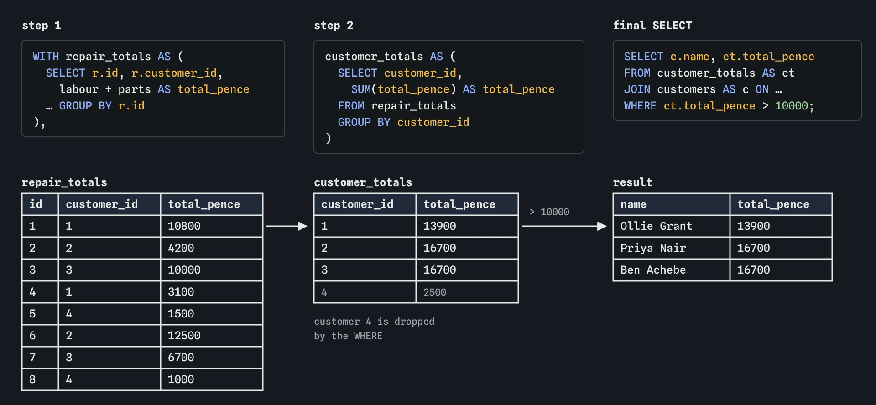Select the Priya Nair cell
The height and width of the screenshot is (405, 876).
click(x=672, y=248)
